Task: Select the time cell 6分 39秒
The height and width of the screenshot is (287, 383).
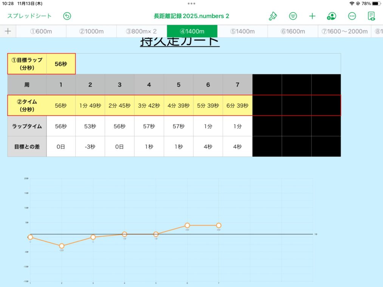Action: pyautogui.click(x=237, y=106)
